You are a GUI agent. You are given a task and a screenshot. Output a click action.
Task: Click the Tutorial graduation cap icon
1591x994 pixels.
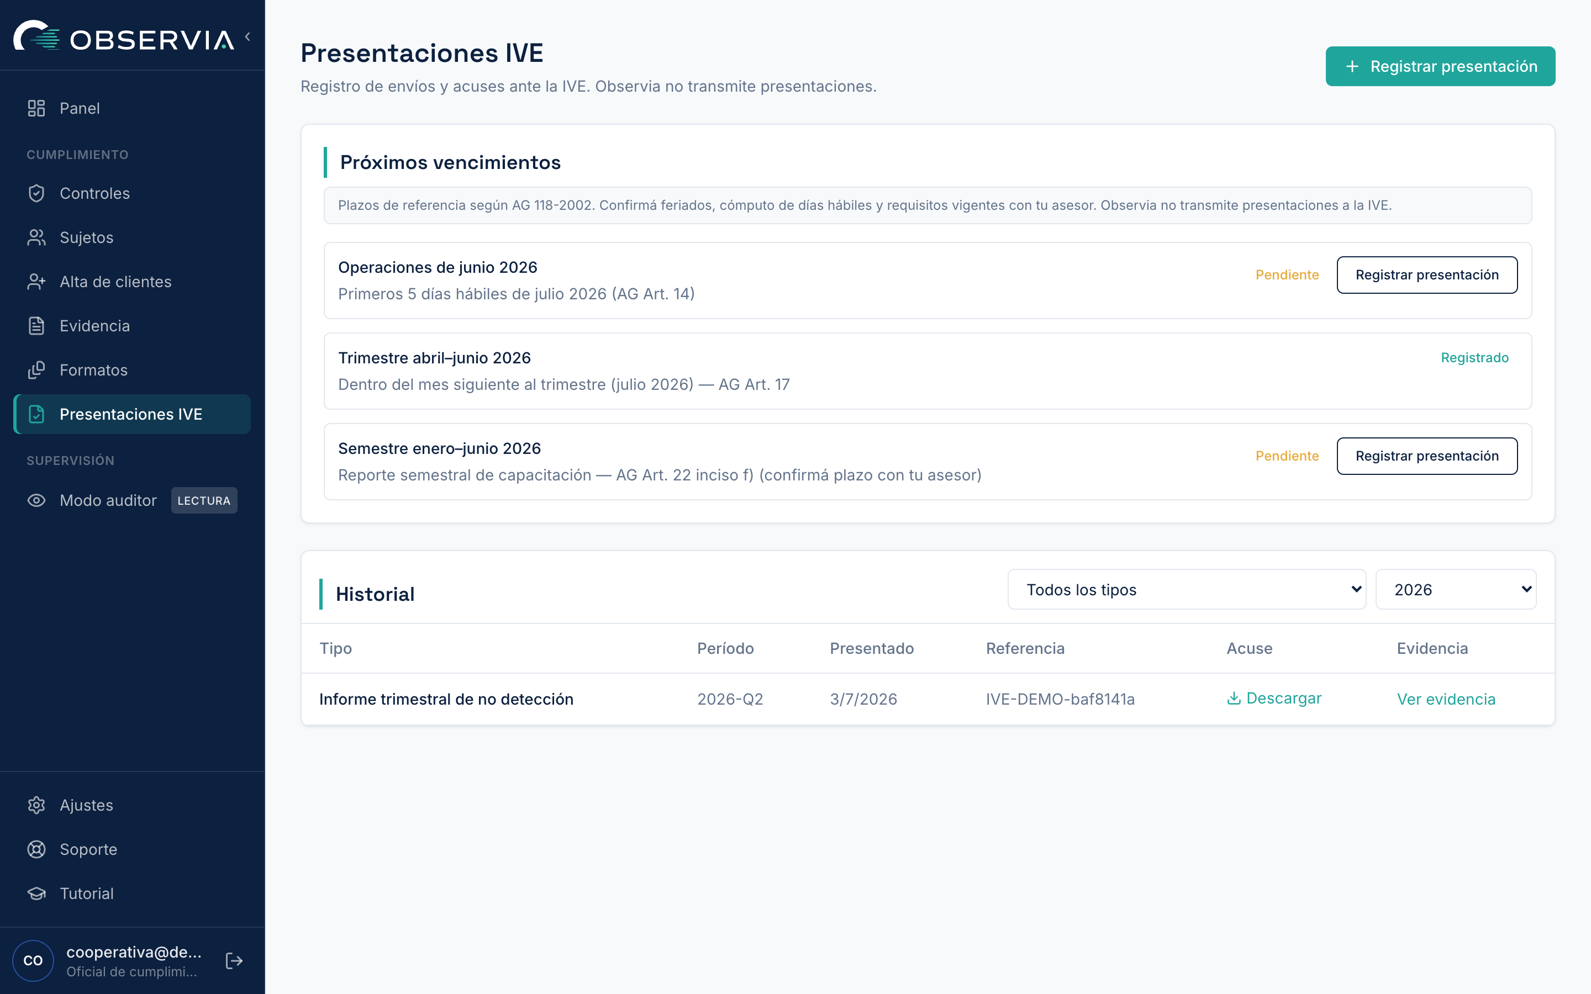pos(36,893)
